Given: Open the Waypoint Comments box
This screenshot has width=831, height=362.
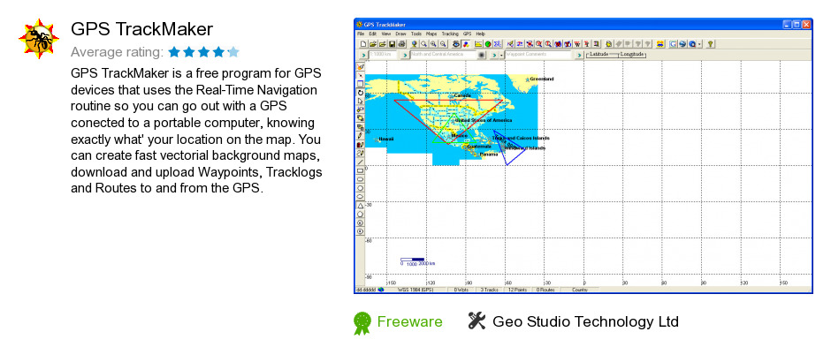Looking at the screenshot, I should (x=537, y=55).
